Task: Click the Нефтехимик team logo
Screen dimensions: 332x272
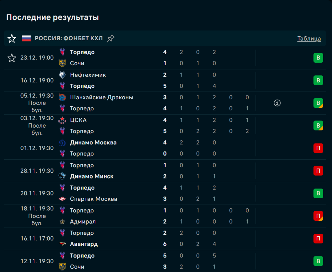Action: tap(62, 75)
